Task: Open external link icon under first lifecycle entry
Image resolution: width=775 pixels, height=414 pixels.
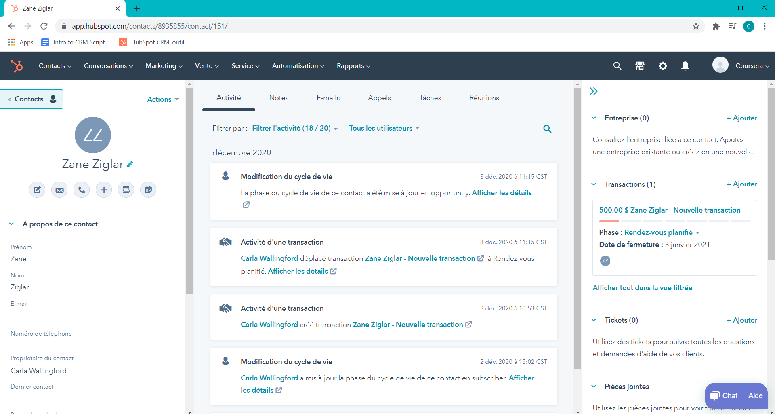Action: point(246,205)
